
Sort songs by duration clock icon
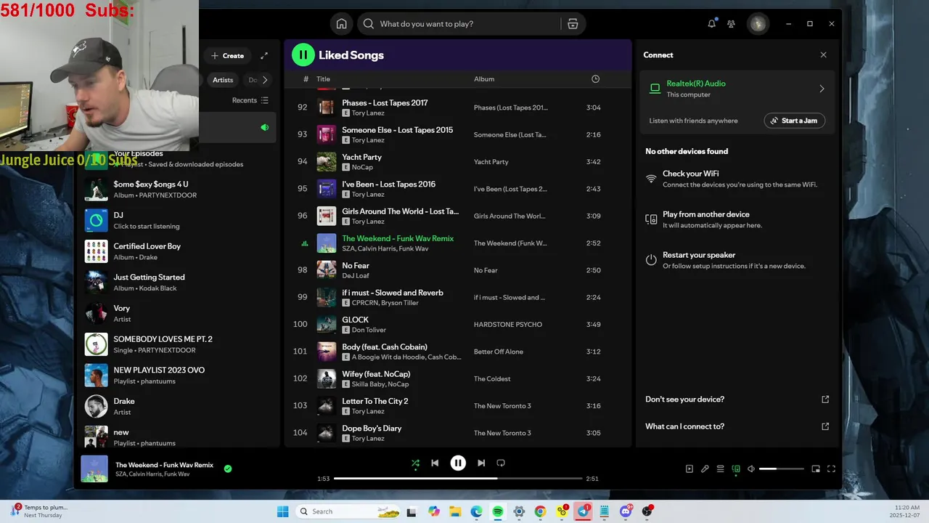click(595, 79)
